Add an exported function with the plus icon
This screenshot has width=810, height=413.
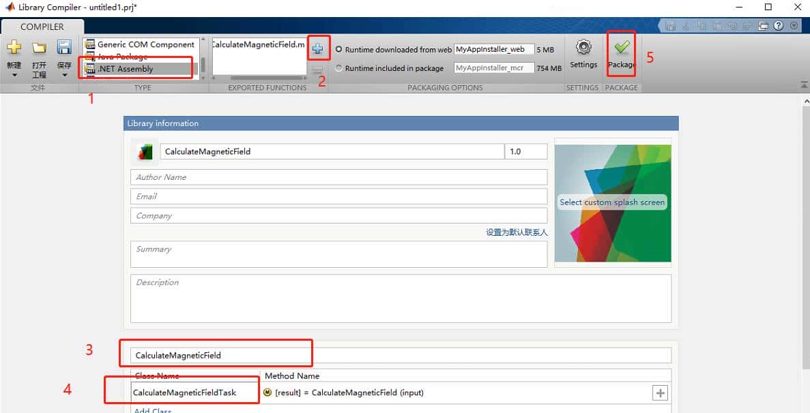(x=318, y=48)
